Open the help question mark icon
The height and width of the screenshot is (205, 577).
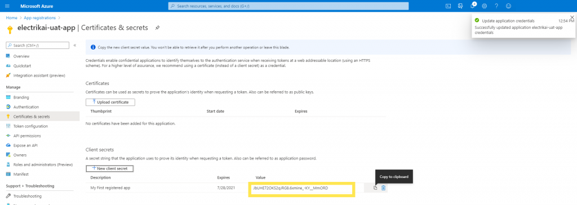[x=496, y=6]
